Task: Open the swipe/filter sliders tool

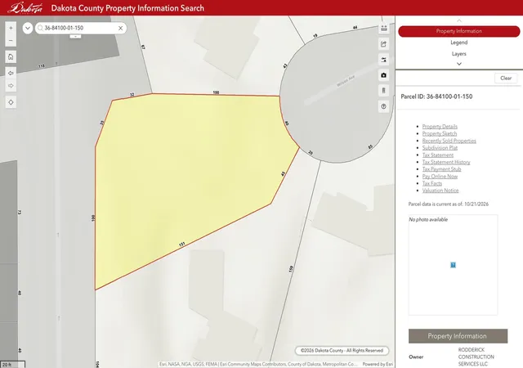Action: (x=383, y=60)
